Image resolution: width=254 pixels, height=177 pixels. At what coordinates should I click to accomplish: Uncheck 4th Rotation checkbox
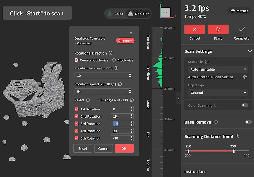coord(76,131)
